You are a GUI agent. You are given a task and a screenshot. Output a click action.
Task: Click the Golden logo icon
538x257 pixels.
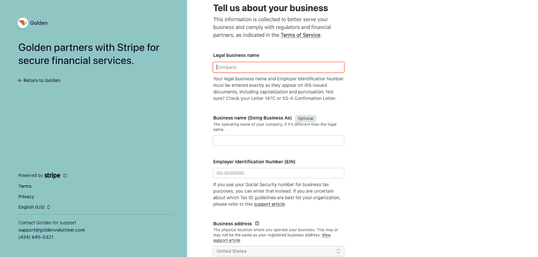pyautogui.click(x=23, y=23)
